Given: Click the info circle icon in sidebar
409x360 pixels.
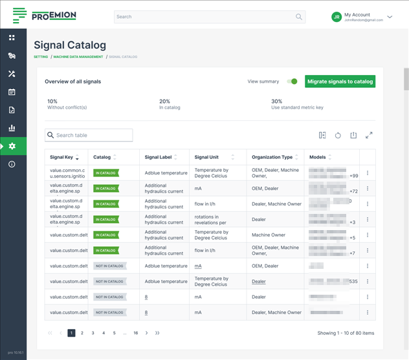Looking at the screenshot, I should pos(12,165).
